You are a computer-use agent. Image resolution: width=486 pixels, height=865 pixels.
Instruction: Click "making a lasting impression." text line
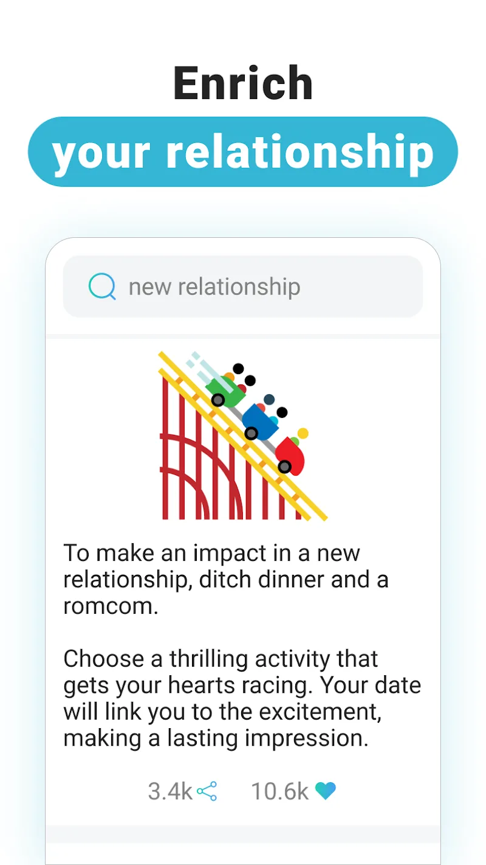[216, 738]
